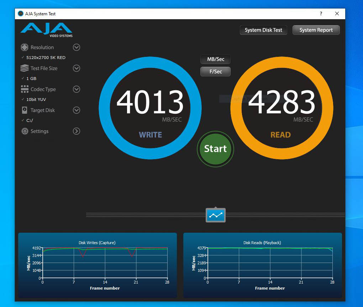This screenshot has width=363, height=307.
Task: Click the Target Disk drive icon
Action: tap(25, 110)
